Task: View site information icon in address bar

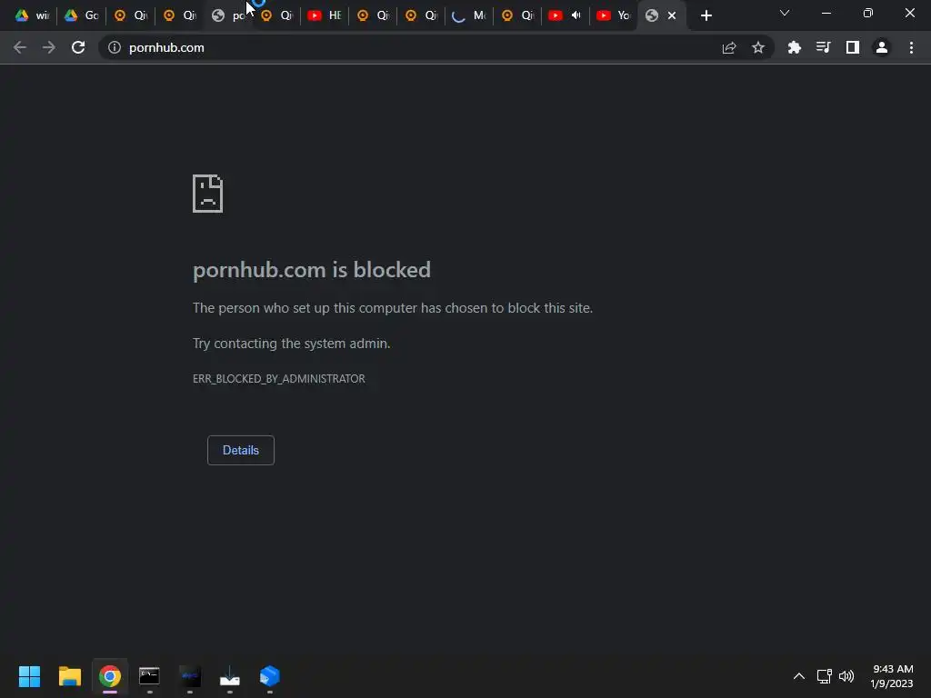Action: [x=115, y=47]
